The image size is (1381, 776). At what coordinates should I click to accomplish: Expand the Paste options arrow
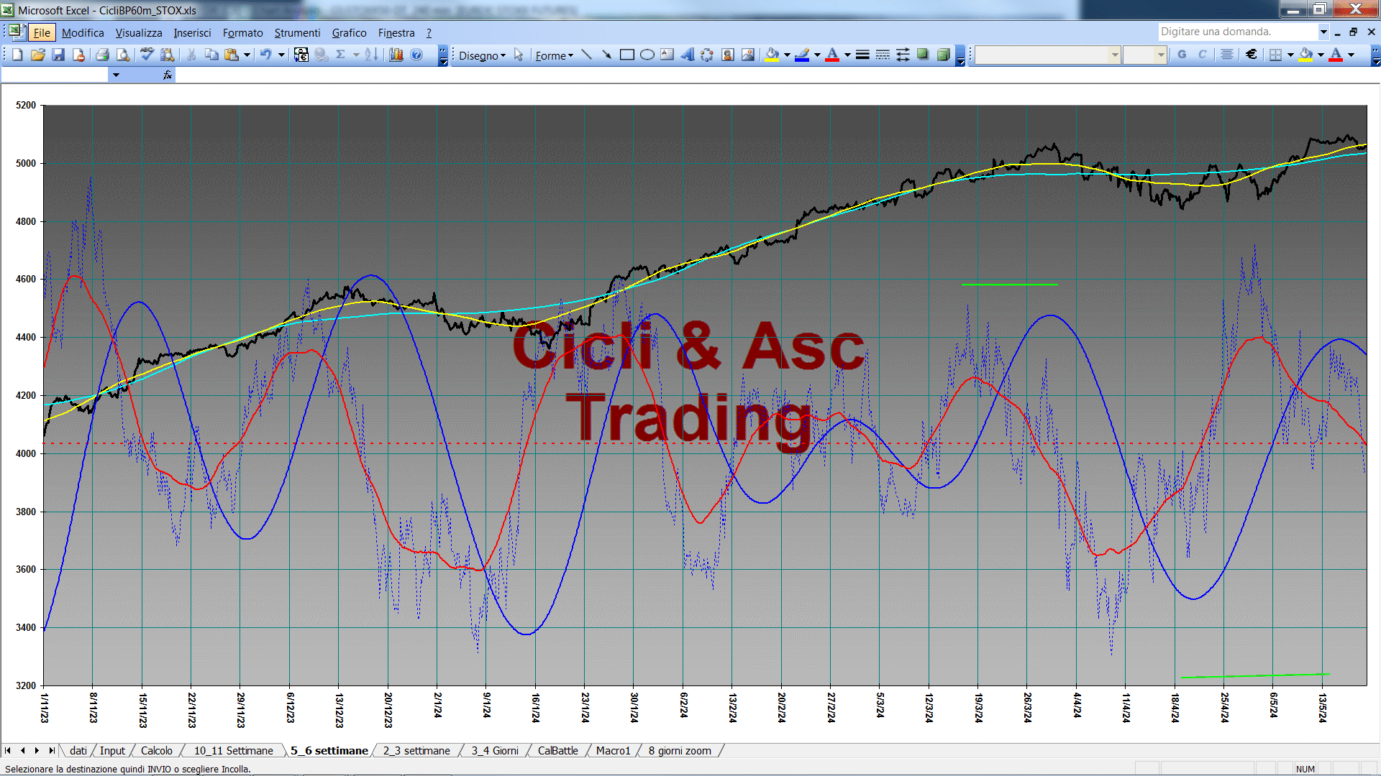(x=247, y=55)
